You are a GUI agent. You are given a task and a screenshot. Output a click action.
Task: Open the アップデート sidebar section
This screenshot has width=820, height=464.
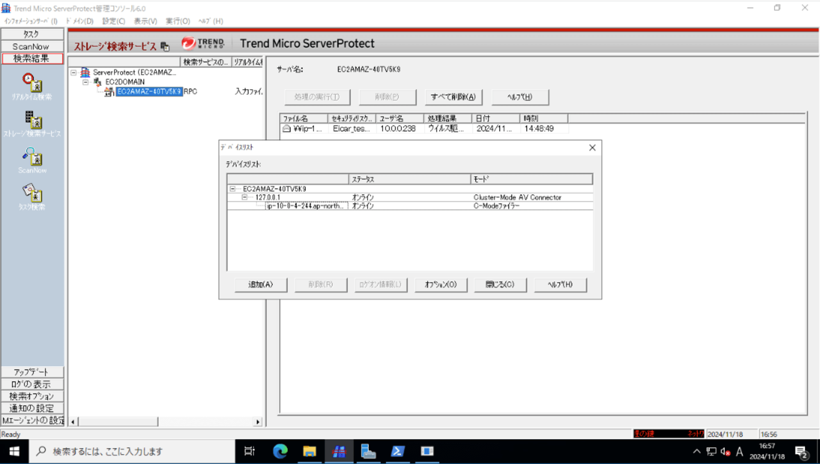click(x=32, y=372)
